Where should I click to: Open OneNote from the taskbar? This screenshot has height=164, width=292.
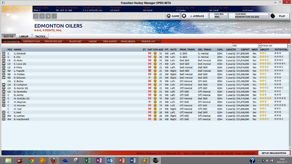point(99,160)
